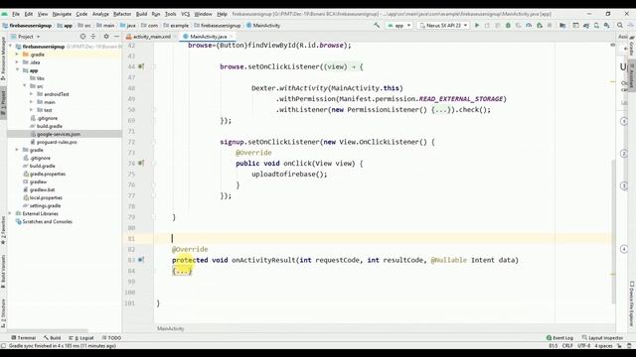
Task: Click the gutter override icon on line 83
Action: [141, 260]
